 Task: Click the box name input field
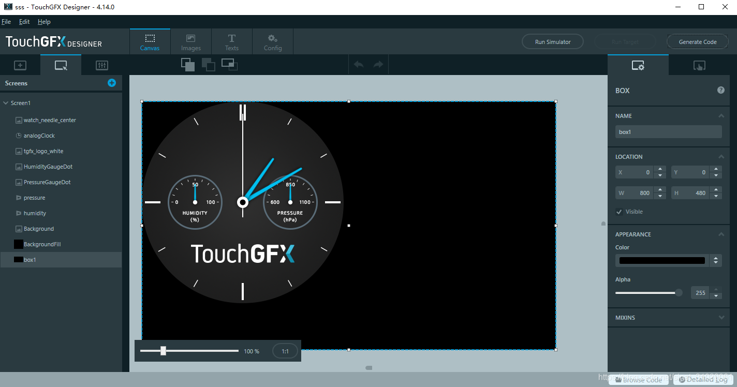[668, 132]
